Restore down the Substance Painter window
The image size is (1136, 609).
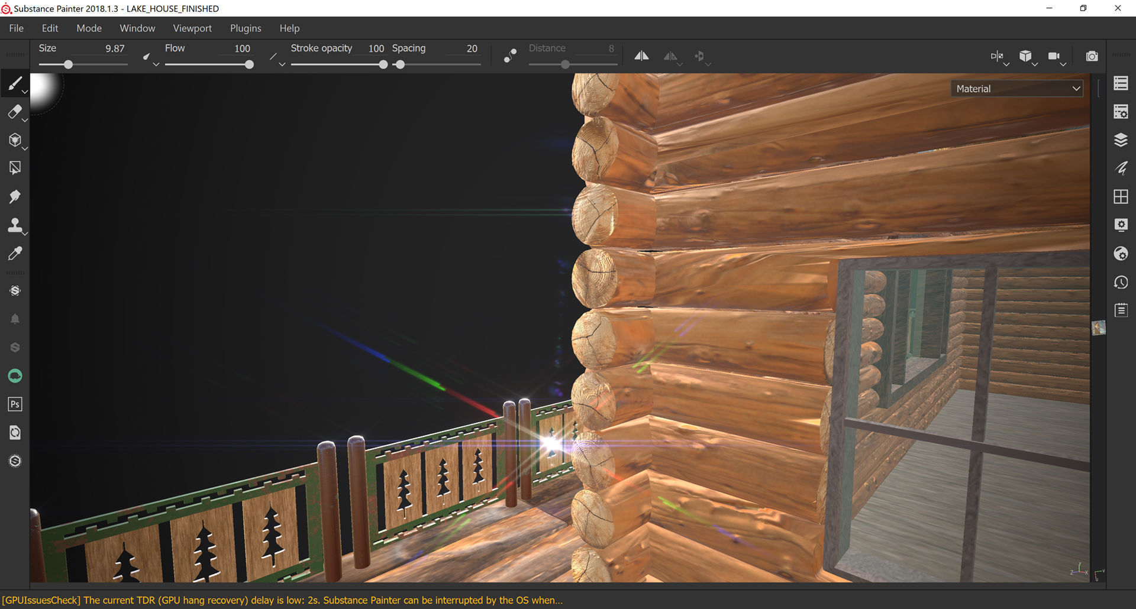click(x=1083, y=8)
